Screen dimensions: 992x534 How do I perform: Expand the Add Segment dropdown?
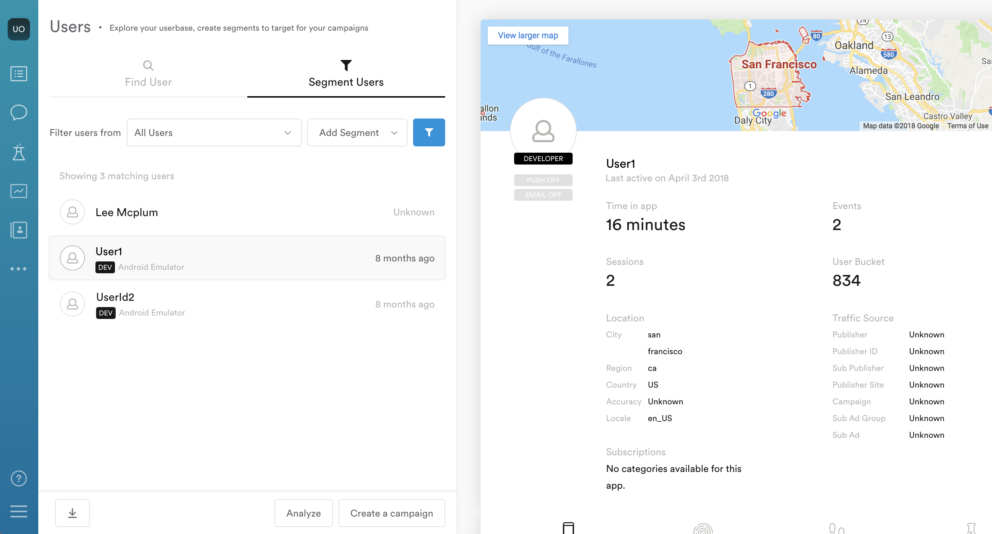click(x=357, y=132)
